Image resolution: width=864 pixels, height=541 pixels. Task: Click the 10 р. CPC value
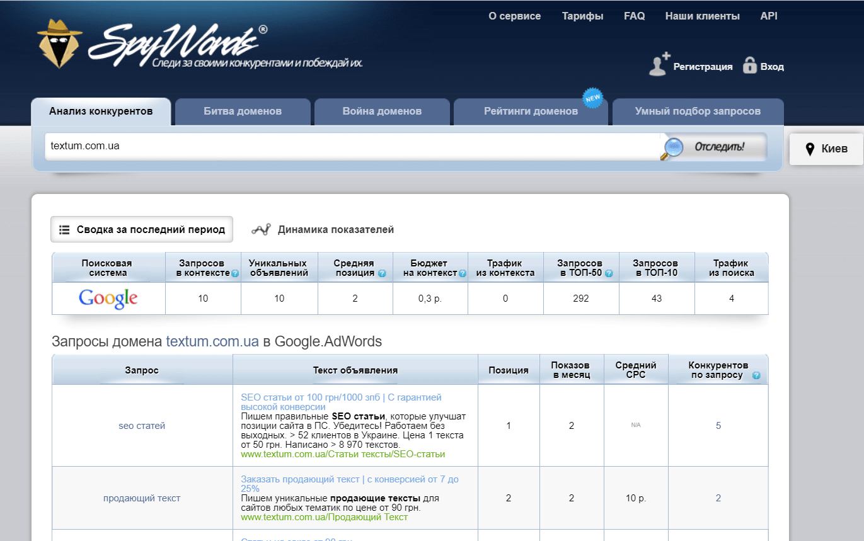tap(635, 498)
